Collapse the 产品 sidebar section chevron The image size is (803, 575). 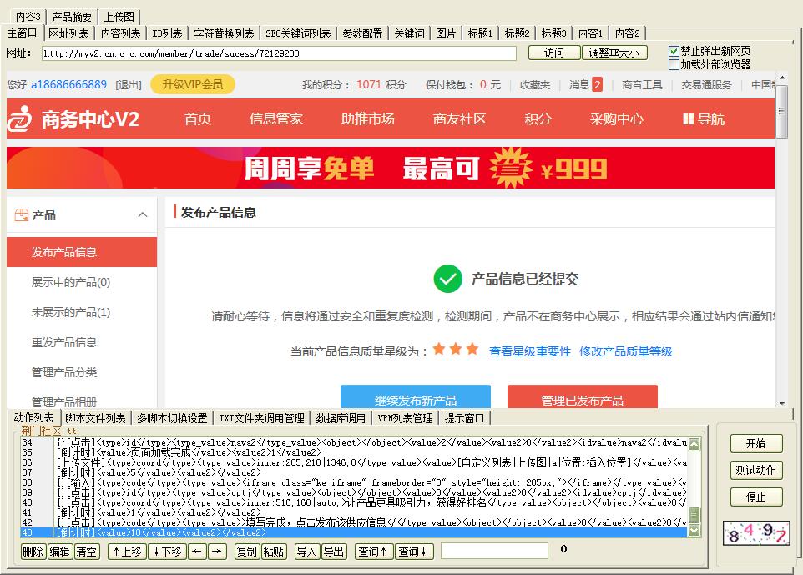tap(143, 214)
